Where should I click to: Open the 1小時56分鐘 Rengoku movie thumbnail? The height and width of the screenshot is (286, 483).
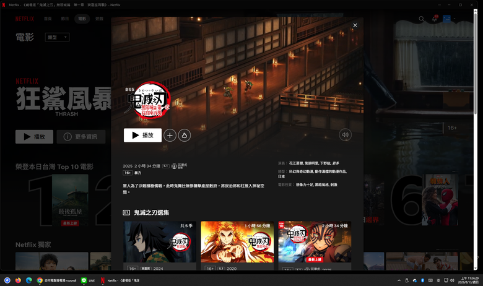(x=237, y=241)
